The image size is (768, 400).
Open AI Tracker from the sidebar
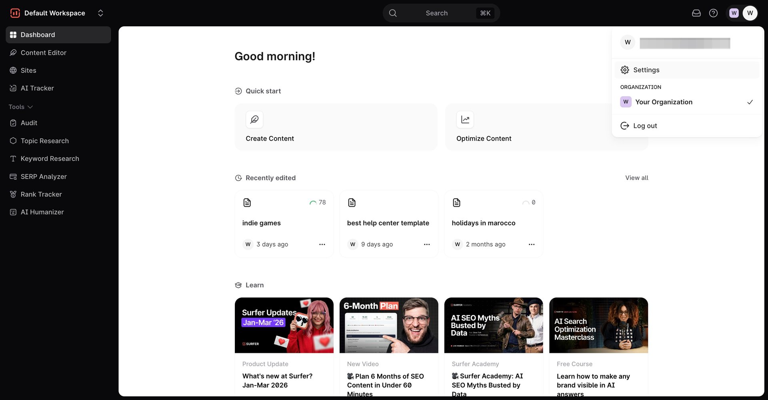(x=37, y=88)
